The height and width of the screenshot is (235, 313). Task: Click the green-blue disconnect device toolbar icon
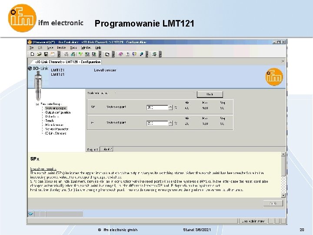pyautogui.click(x=73, y=54)
